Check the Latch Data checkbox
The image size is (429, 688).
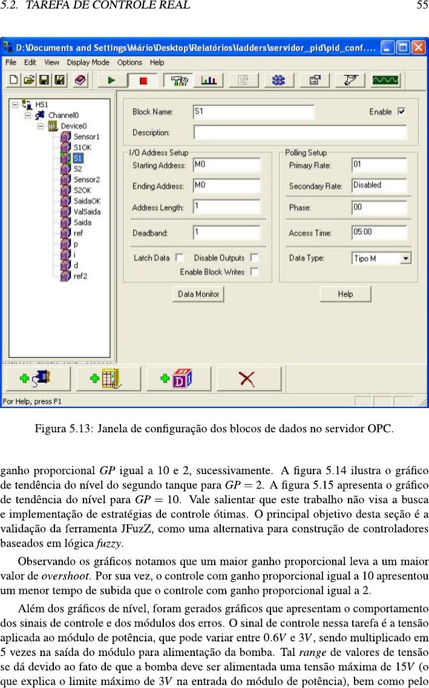tap(179, 258)
